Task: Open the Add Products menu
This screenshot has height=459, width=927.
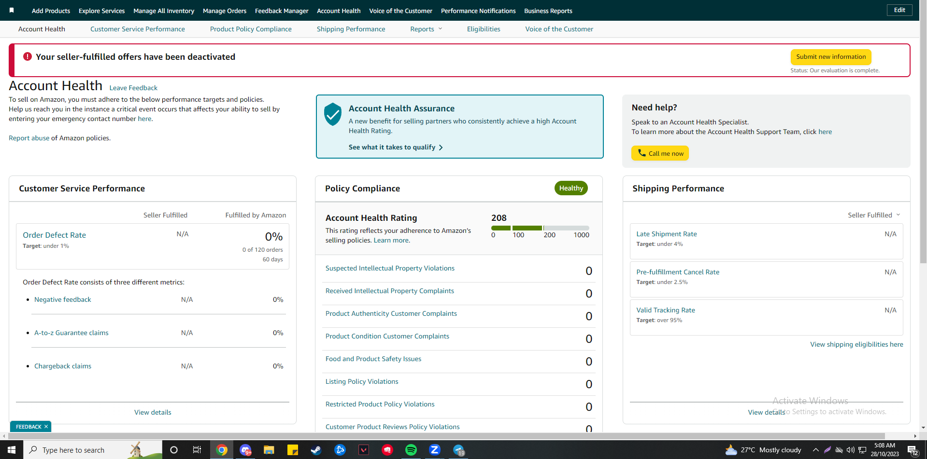Action: click(x=51, y=11)
